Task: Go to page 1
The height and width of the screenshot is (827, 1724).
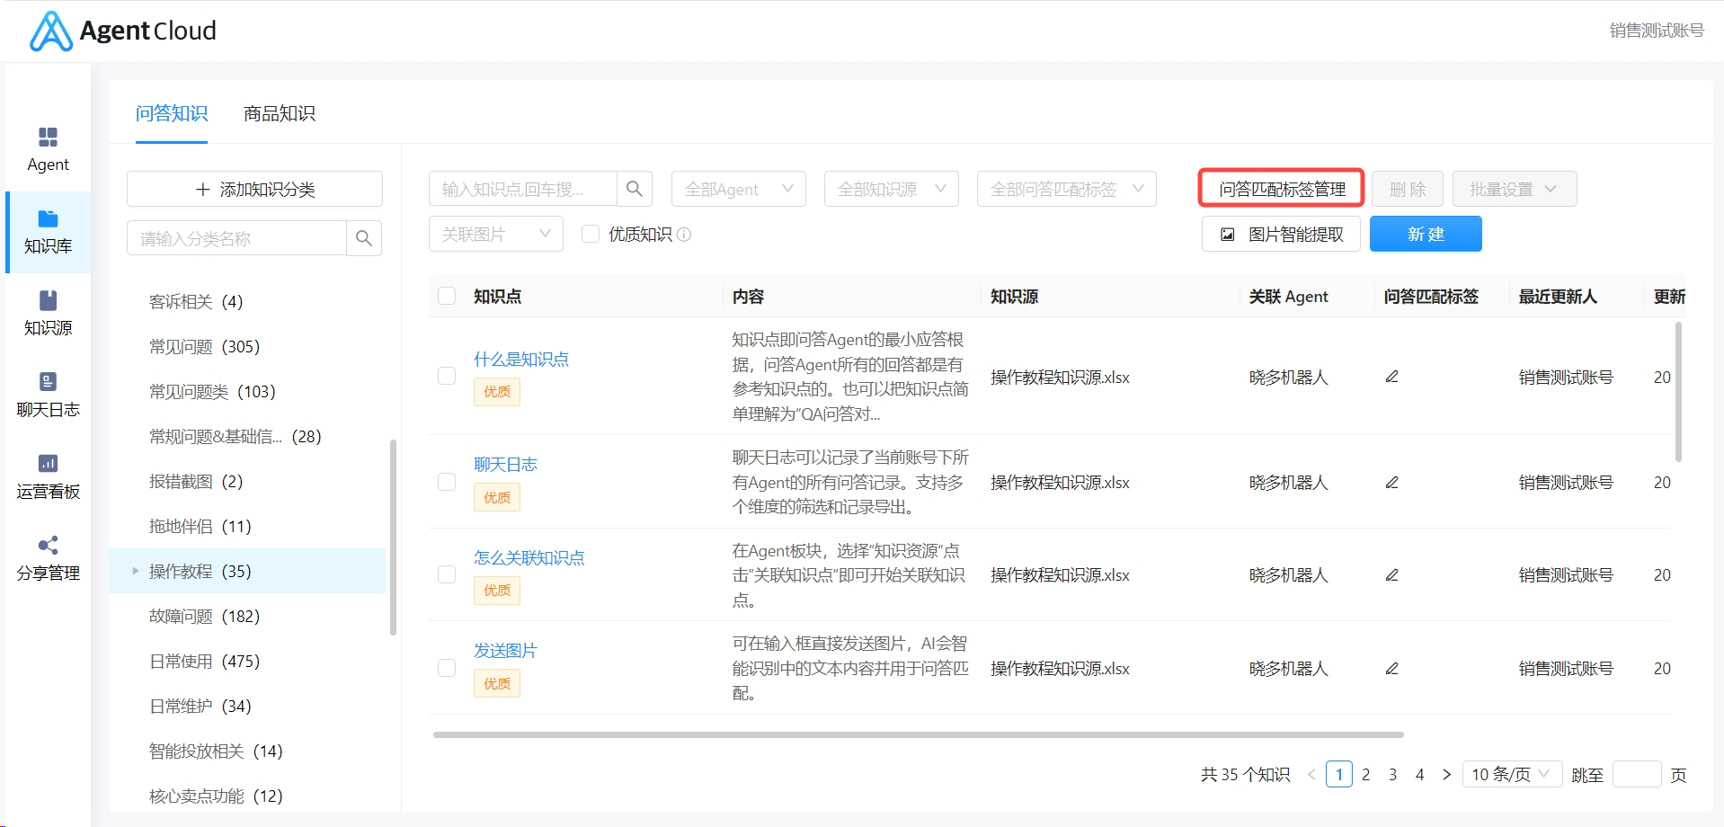Action: point(1339,774)
